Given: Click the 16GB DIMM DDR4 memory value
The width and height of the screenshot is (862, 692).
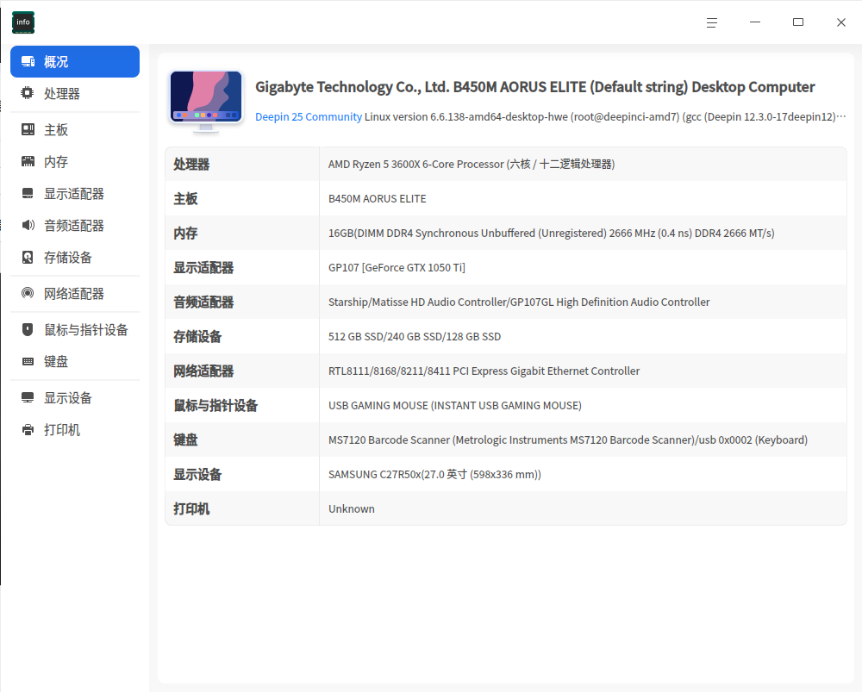Looking at the screenshot, I should pos(552,233).
